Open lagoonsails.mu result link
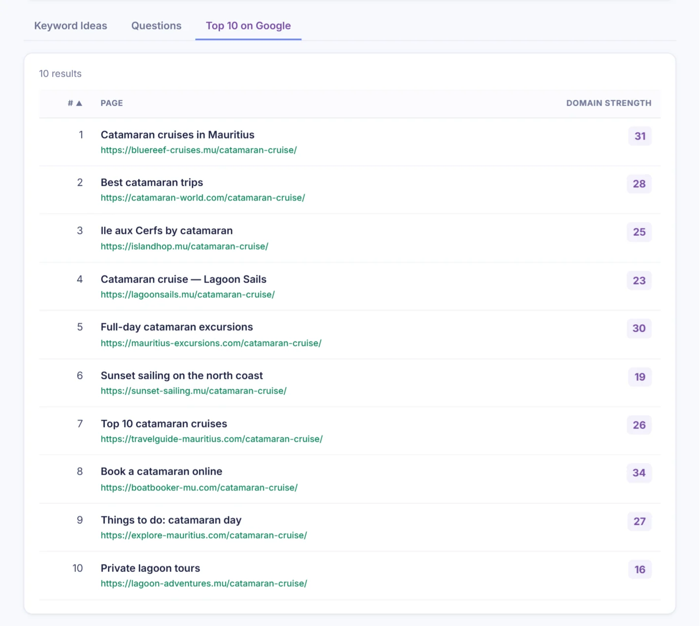700x626 pixels. click(x=187, y=294)
